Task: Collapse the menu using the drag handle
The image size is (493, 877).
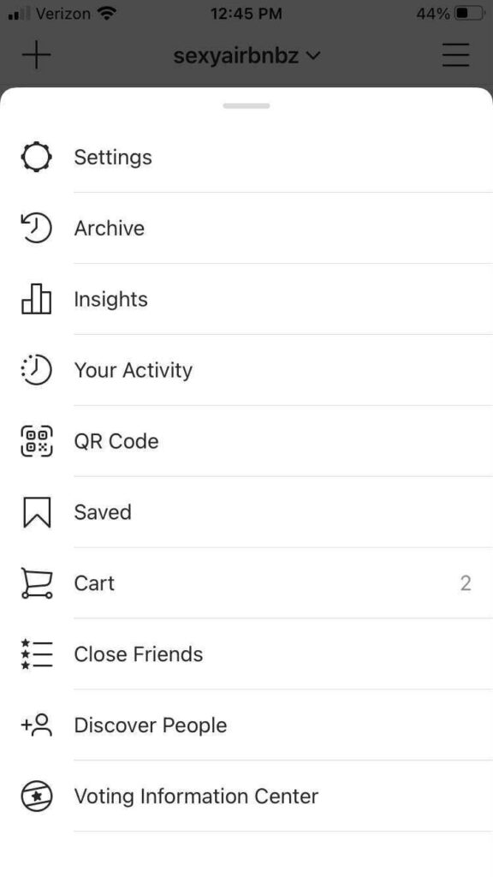Action: (x=246, y=104)
